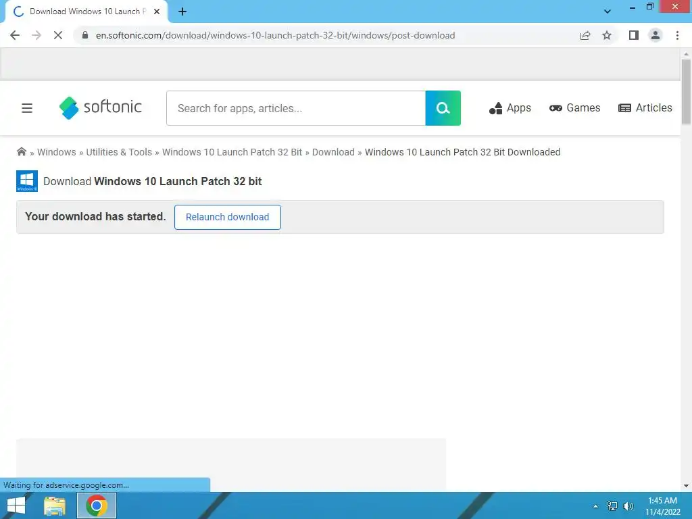Open a new browser tab
The image size is (692, 519).
point(182,11)
